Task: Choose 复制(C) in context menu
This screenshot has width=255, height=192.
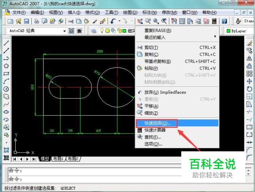Action: tap(177, 54)
